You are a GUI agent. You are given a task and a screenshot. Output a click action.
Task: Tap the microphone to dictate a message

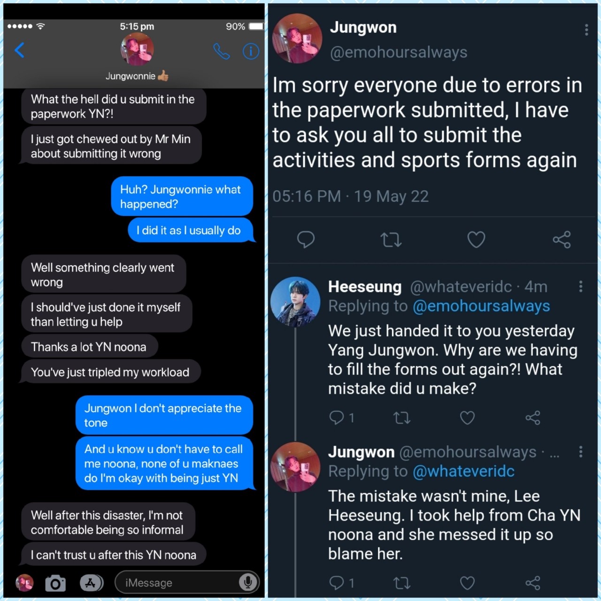pos(247,583)
